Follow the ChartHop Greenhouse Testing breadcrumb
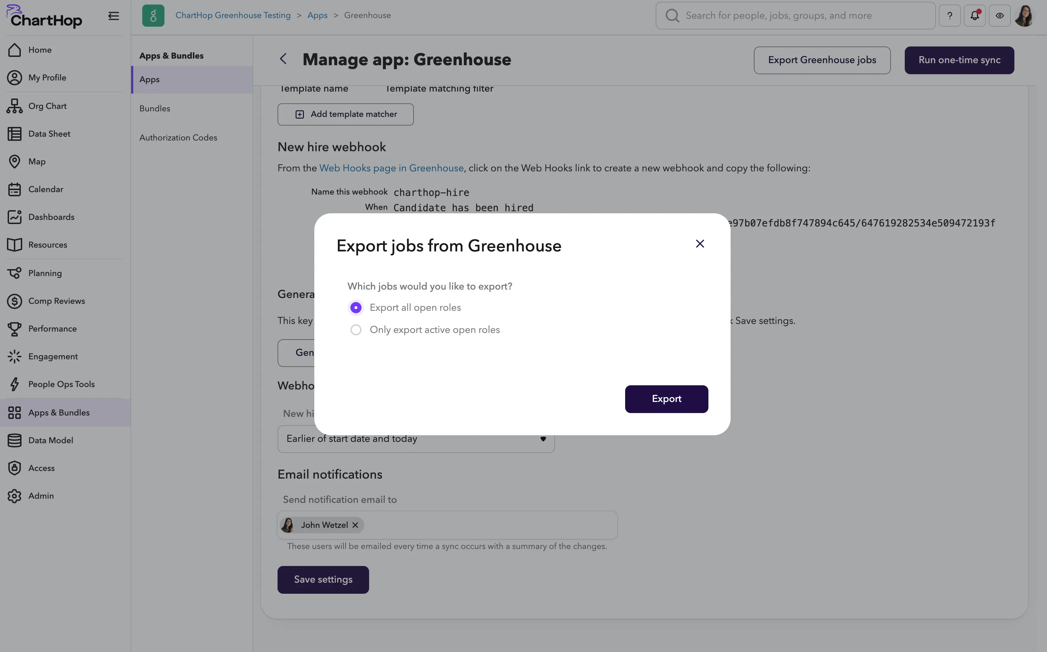The height and width of the screenshot is (652, 1047). pos(233,16)
